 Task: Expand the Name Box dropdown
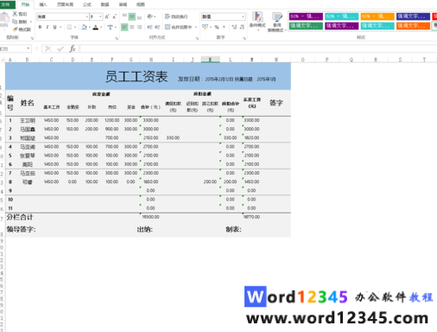point(28,48)
